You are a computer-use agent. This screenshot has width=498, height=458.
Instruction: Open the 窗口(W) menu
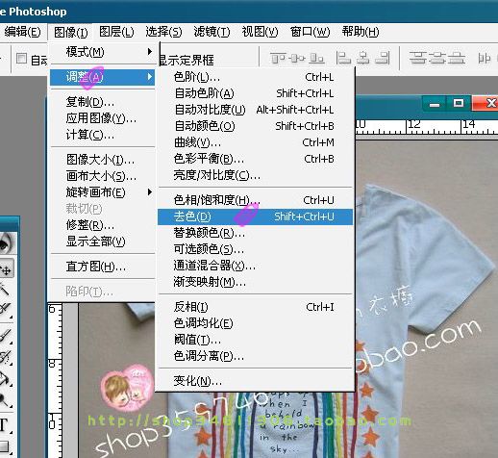point(310,32)
